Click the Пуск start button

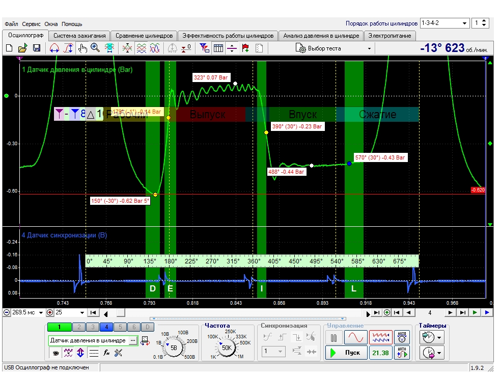click(346, 353)
